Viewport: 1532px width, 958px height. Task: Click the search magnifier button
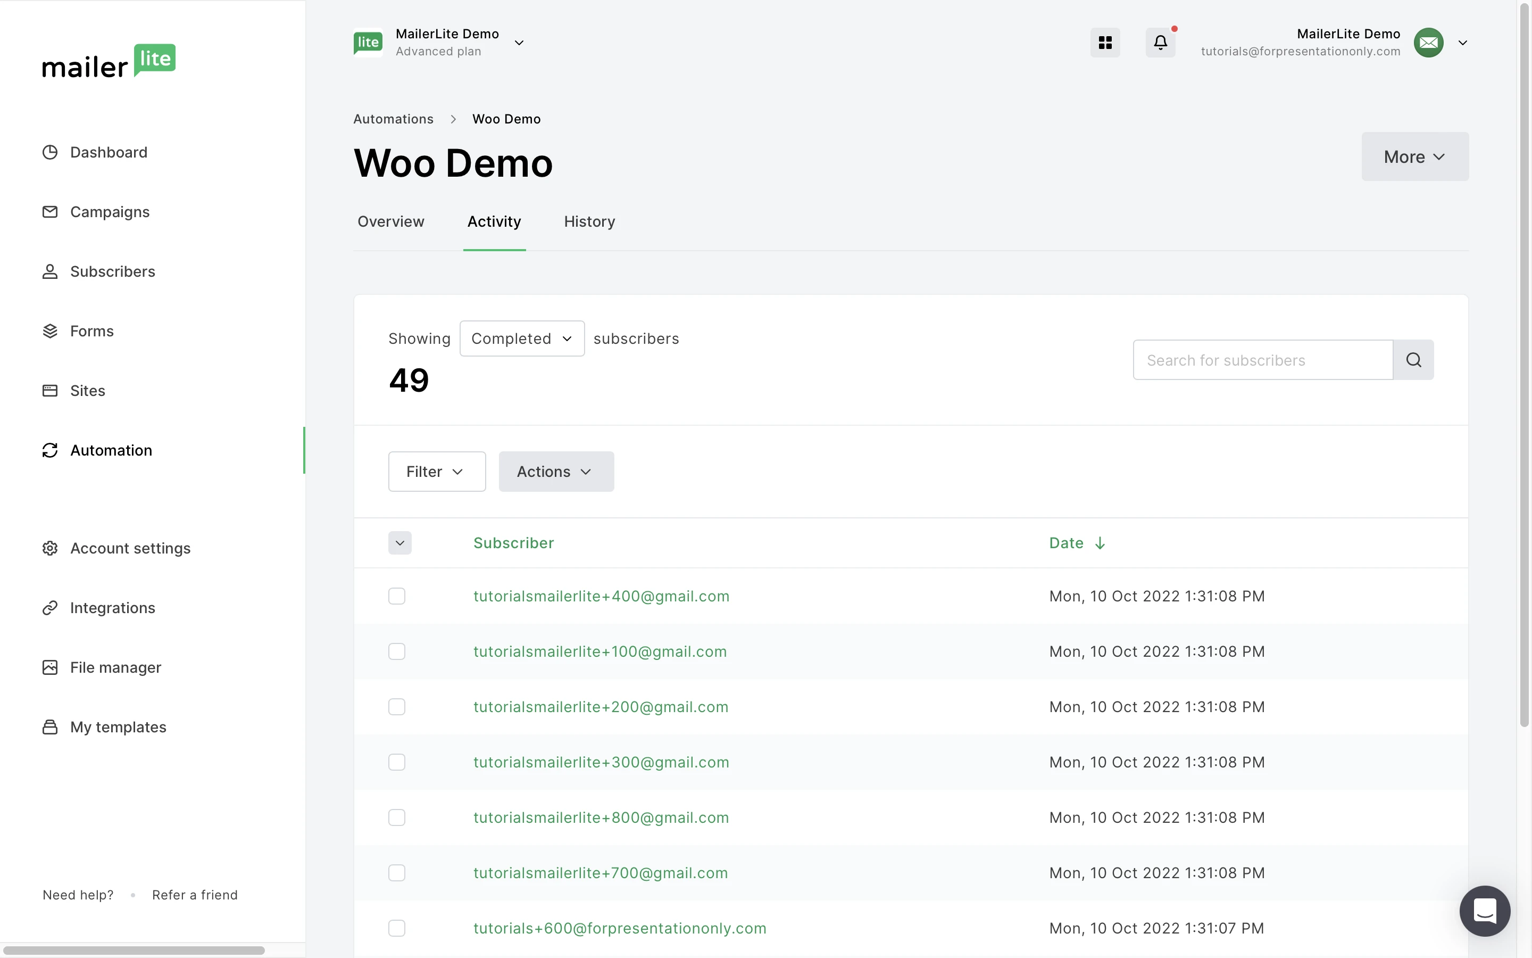[1413, 360]
